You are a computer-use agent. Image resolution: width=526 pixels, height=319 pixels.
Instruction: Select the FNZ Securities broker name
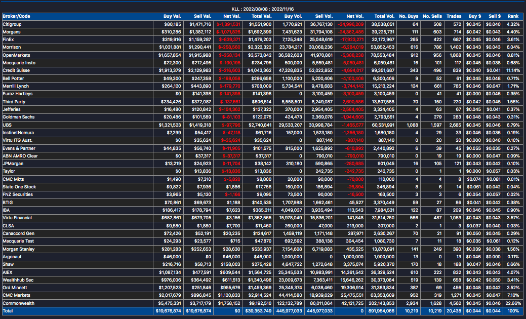(x=18, y=194)
